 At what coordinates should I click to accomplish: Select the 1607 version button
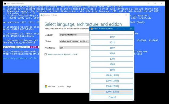(x=112, y=48)
